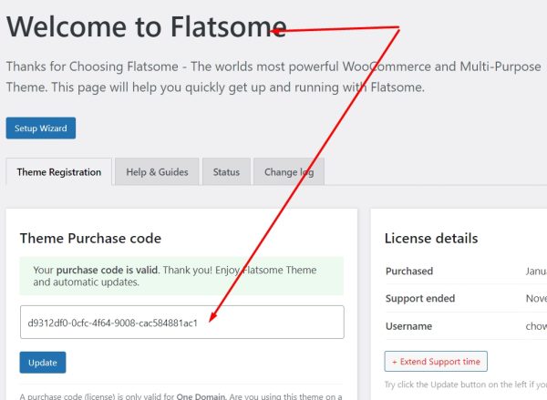This screenshot has width=547, height=400.
Task: Click the Support ended row label
Action: click(x=420, y=299)
